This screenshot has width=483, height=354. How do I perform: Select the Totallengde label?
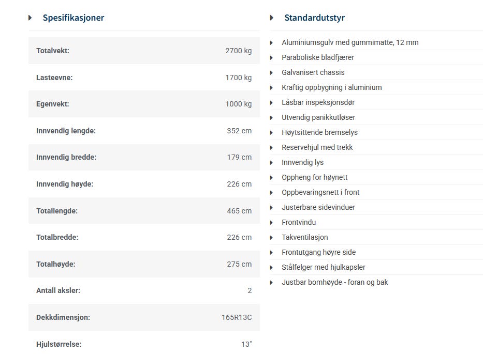pyautogui.click(x=57, y=211)
